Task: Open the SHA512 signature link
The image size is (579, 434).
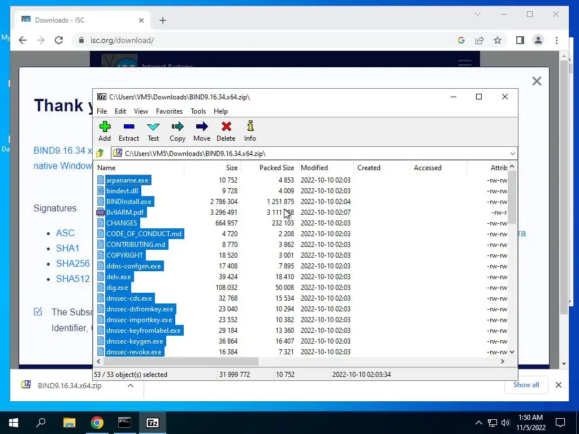Action: click(73, 279)
